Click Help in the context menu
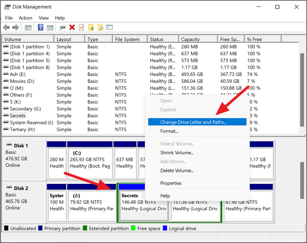The image size is (307, 243). click(x=197, y=196)
